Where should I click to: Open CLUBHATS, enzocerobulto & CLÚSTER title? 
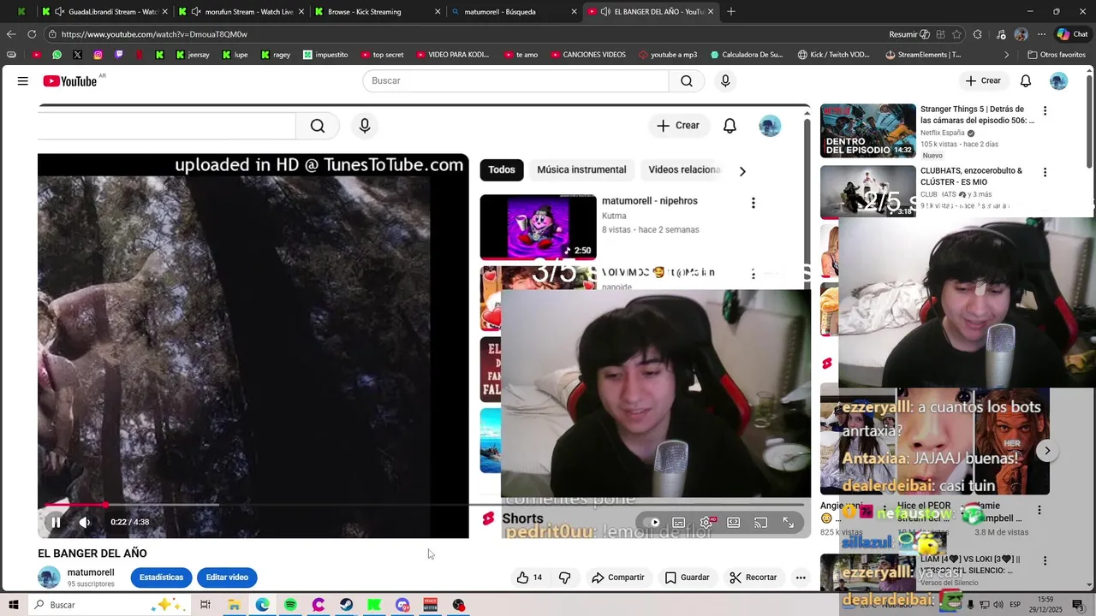point(971,176)
